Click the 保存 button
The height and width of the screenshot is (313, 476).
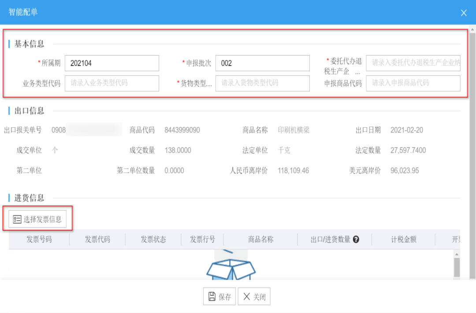(219, 296)
